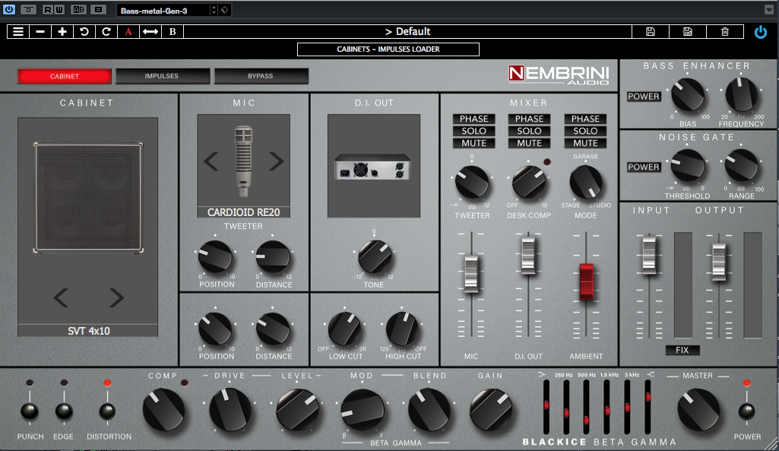
Task: Click the D.I. OUT channel fader
Action: (x=528, y=255)
